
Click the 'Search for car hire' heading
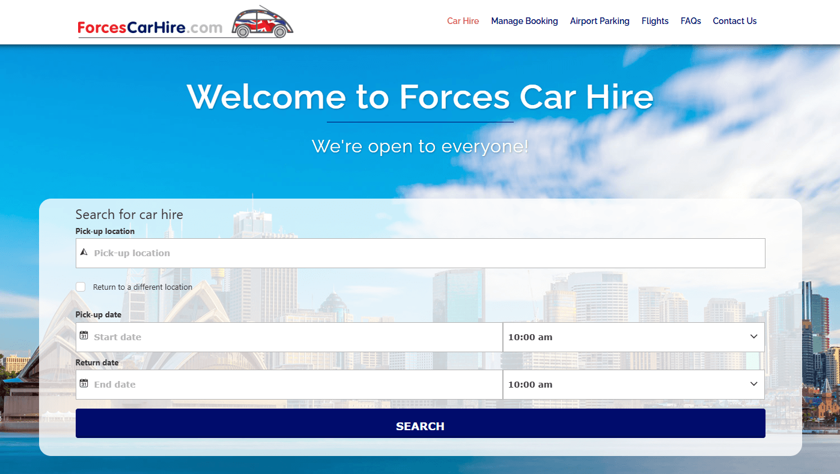click(x=129, y=214)
